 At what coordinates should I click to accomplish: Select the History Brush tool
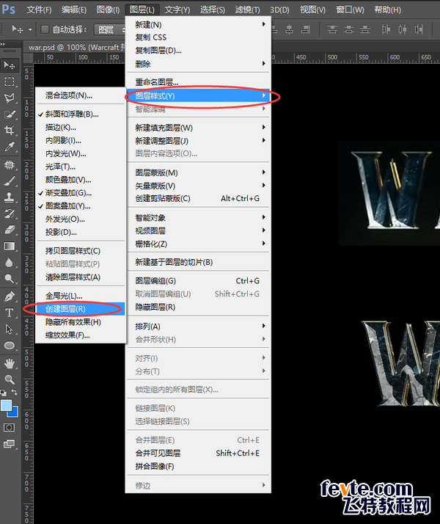10,214
